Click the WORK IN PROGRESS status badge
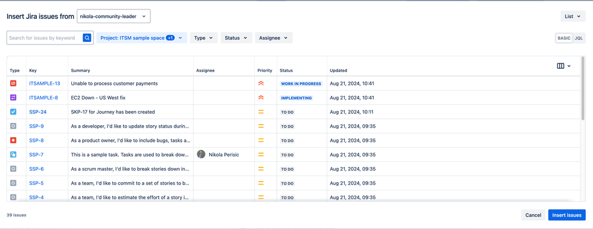This screenshot has height=229, width=593. (x=301, y=84)
